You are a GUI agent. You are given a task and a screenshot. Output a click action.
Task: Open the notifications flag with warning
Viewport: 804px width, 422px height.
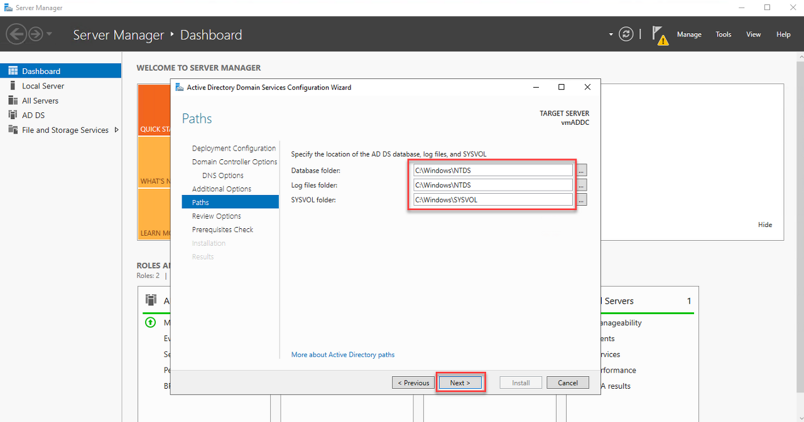pos(659,35)
